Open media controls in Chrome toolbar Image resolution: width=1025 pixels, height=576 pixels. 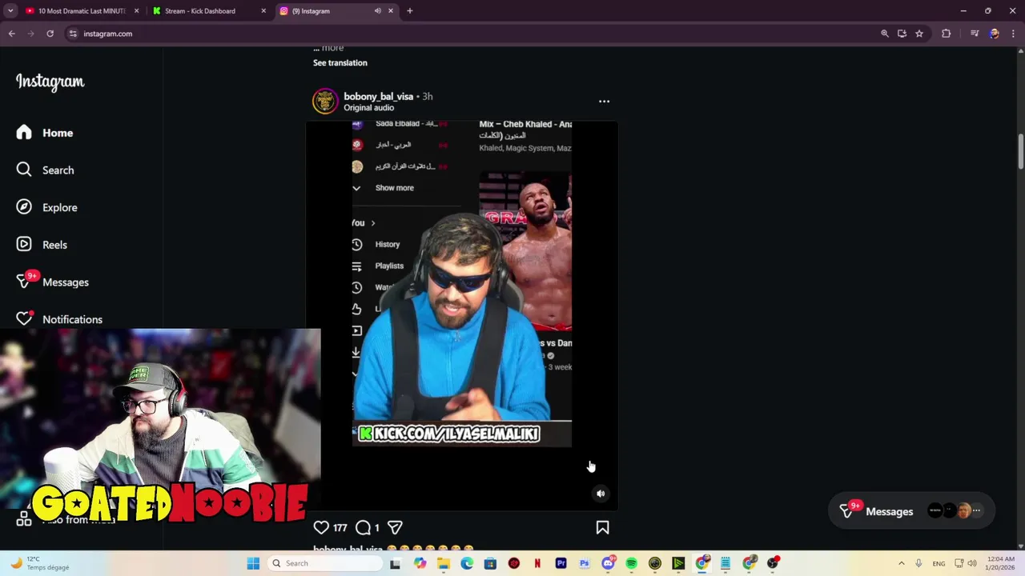(975, 34)
